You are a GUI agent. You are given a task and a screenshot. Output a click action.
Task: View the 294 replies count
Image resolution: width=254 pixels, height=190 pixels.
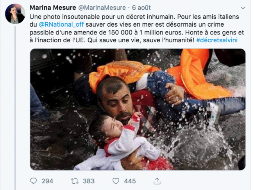pos(47,181)
